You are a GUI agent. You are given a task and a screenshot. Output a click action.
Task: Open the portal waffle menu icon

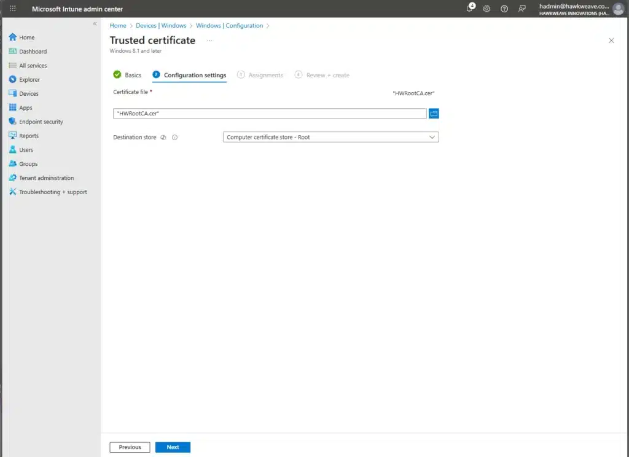click(13, 9)
